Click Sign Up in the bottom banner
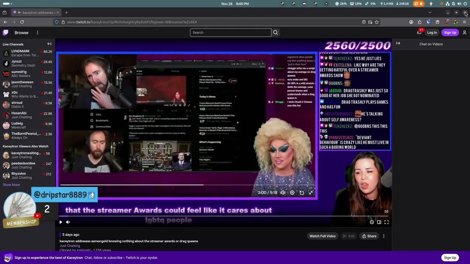This screenshot has width=470, height=264. click(450, 258)
